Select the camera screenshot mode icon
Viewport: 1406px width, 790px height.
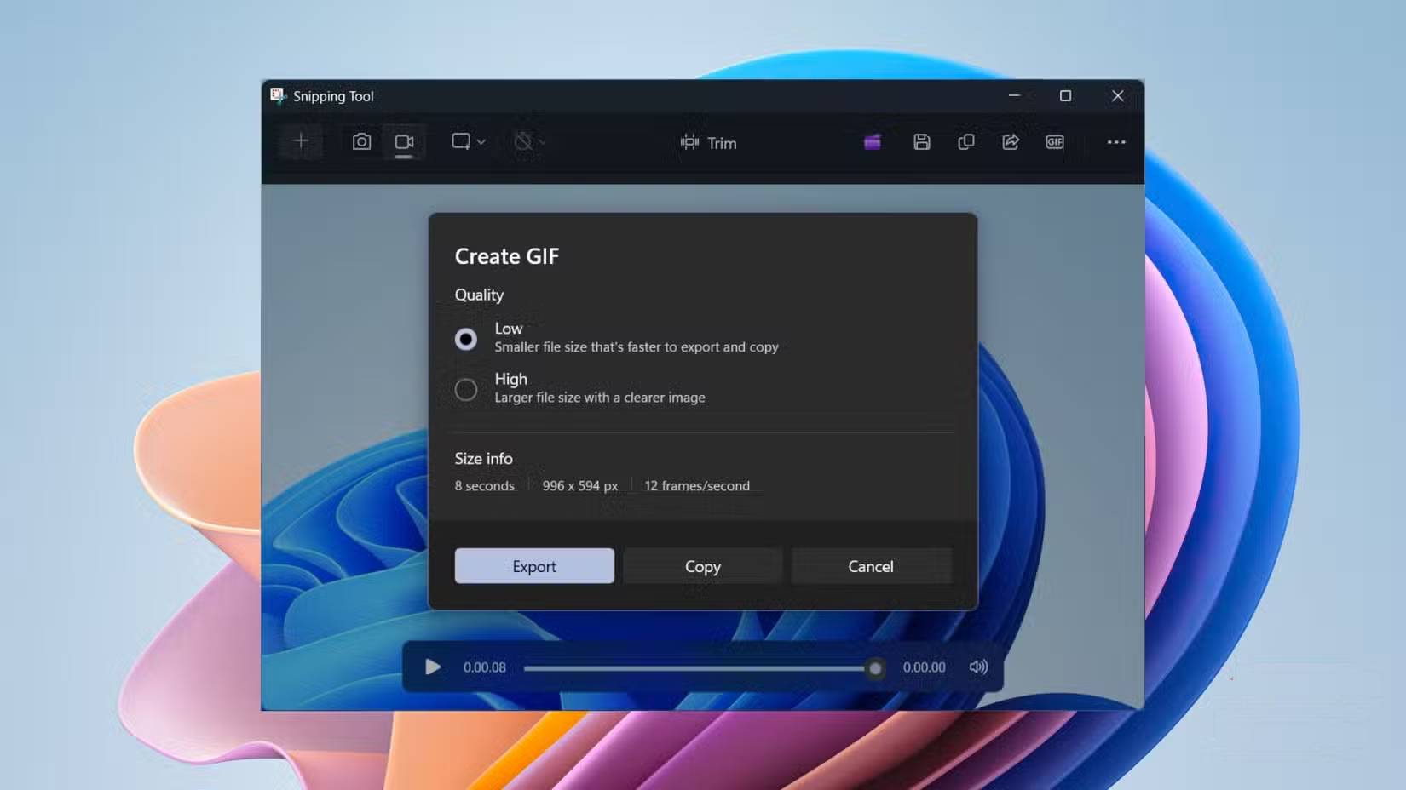tap(361, 141)
